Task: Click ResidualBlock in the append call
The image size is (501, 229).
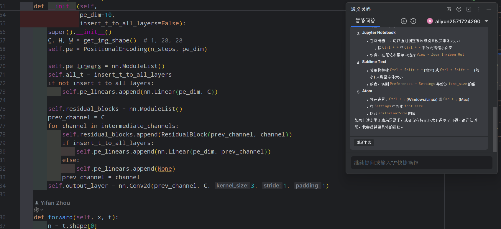Action: point(184,134)
